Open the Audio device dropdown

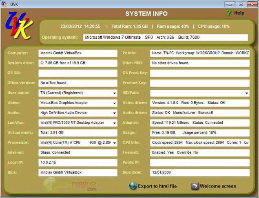click(x=115, y=113)
